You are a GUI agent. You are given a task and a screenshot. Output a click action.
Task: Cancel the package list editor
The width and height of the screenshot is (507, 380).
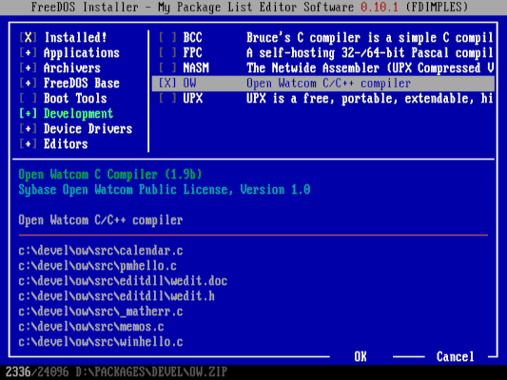[456, 357]
